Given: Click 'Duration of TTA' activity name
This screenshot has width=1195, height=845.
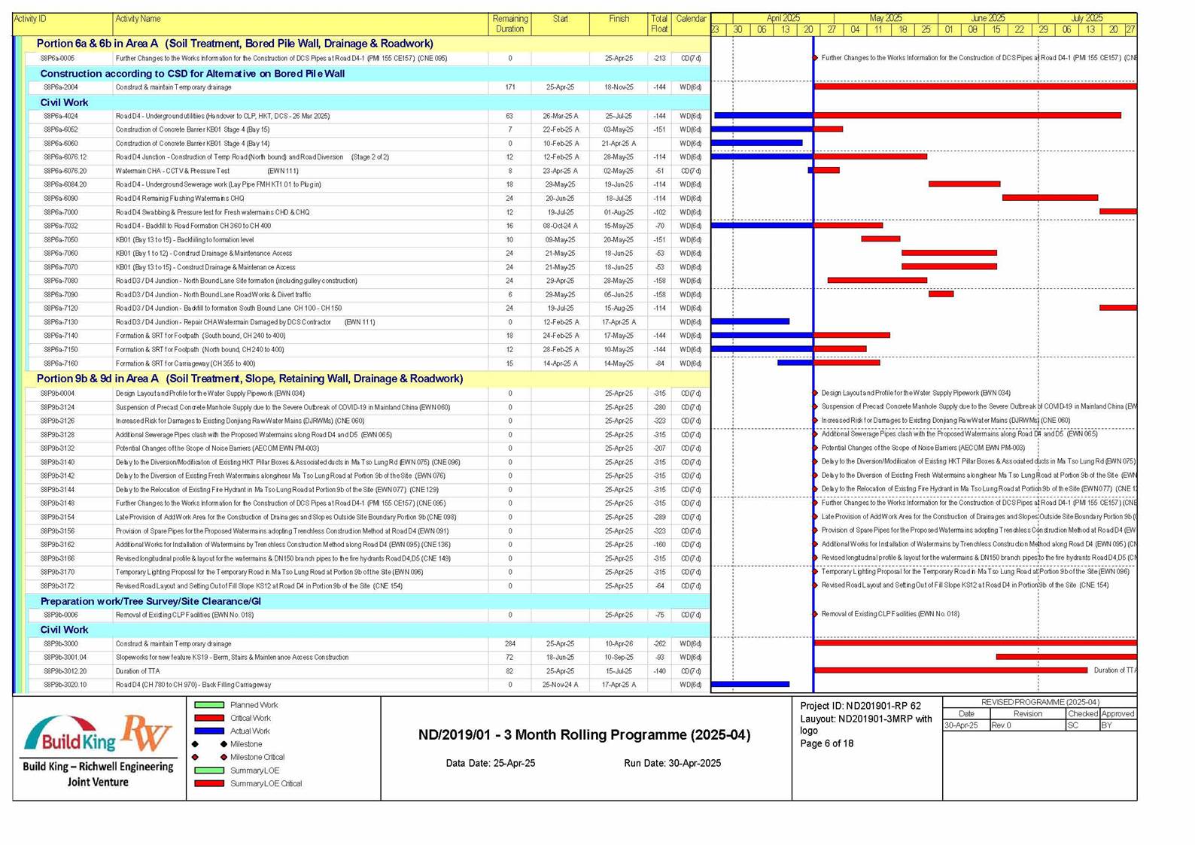Looking at the screenshot, I should [x=138, y=671].
